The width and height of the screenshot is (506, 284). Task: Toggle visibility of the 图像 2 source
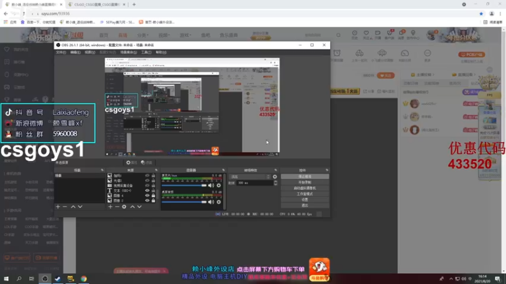click(147, 201)
